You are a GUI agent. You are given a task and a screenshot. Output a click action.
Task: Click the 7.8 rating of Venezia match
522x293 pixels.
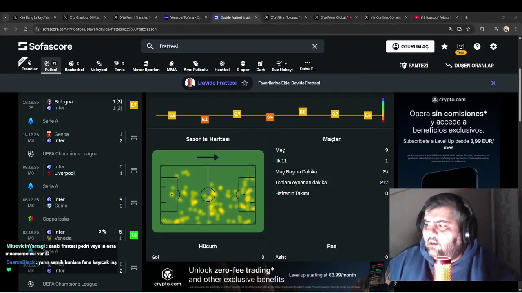pyautogui.click(x=133, y=235)
